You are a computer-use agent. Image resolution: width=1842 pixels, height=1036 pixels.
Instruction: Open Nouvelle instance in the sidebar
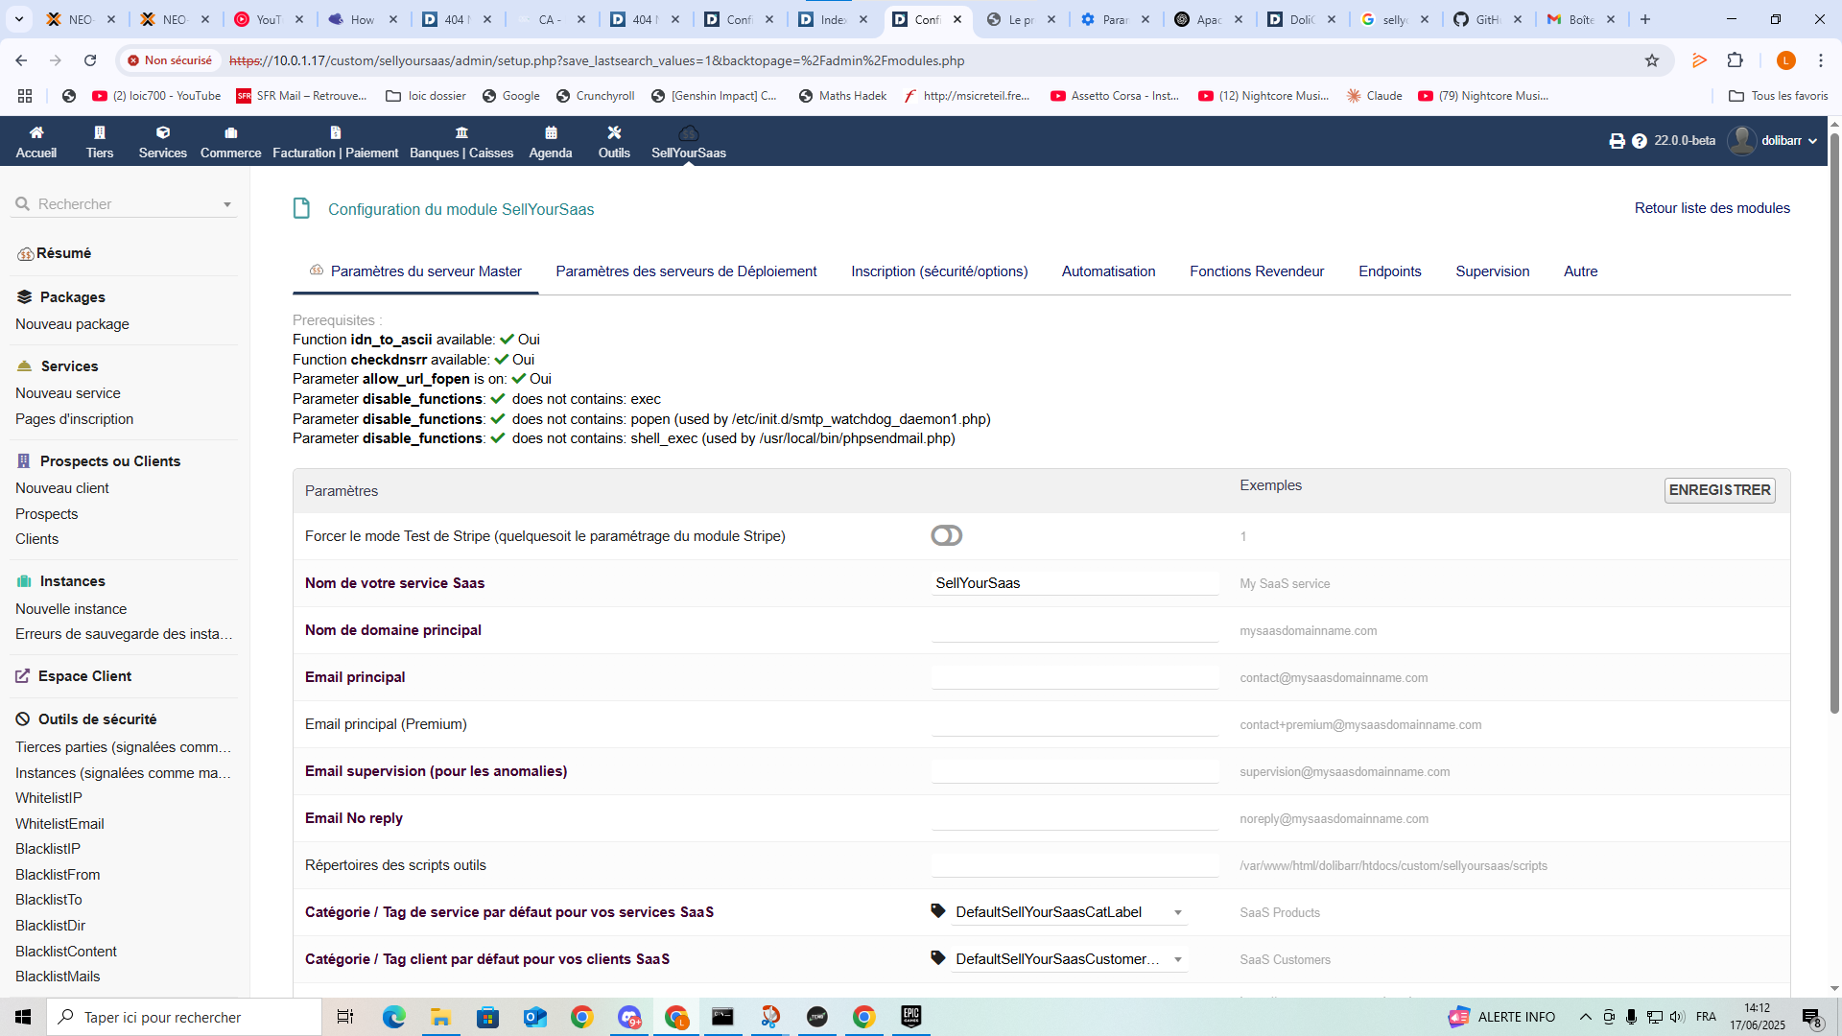click(71, 609)
